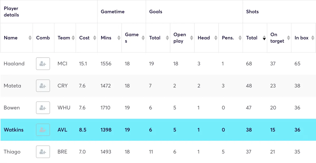Click the add-player icon beside Thiago
This screenshot has width=316, height=163.
pos(43,152)
